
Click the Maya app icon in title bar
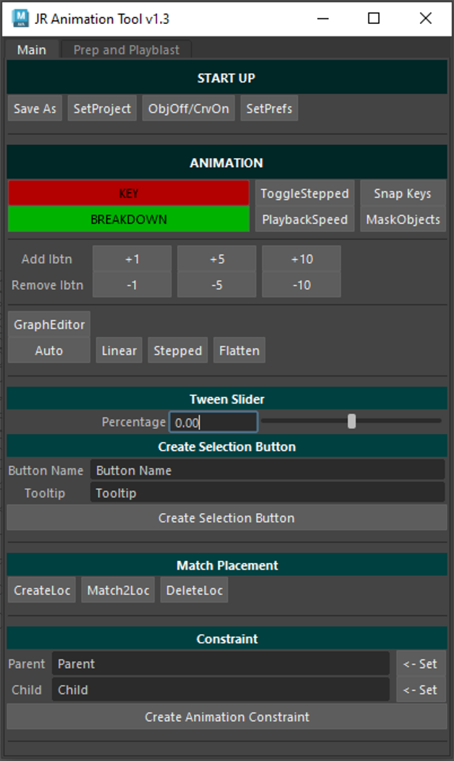tap(21, 18)
